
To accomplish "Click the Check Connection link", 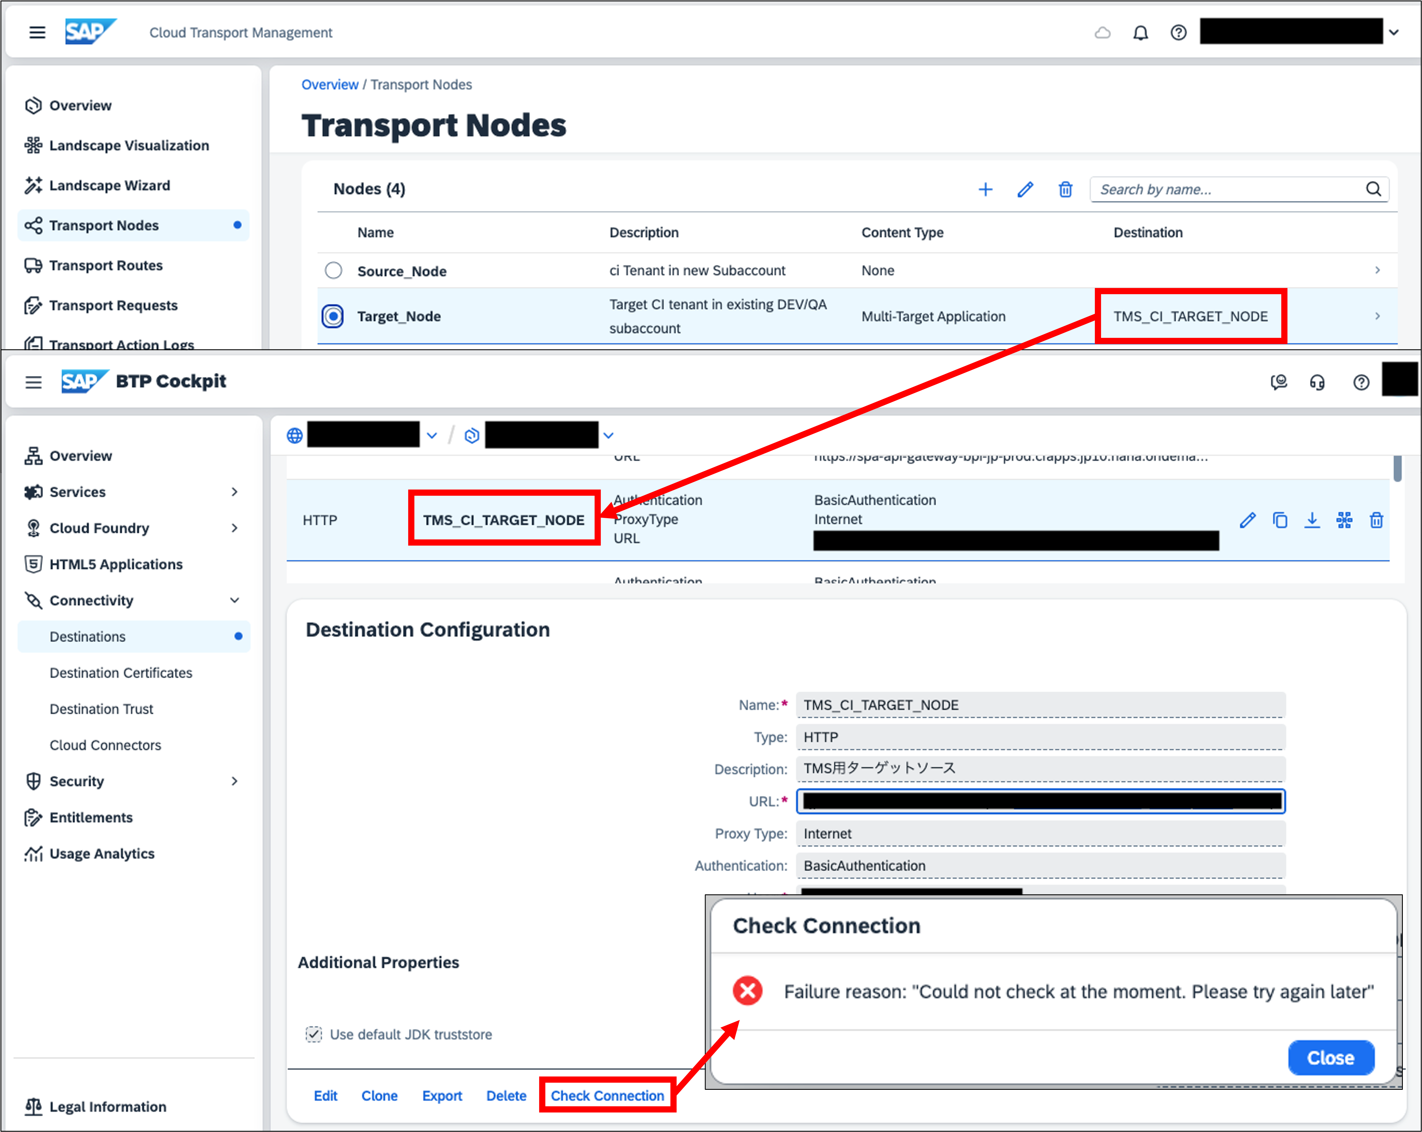I will [607, 1096].
